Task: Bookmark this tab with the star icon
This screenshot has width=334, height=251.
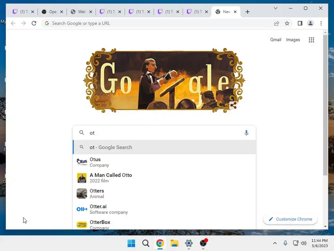Action: tap(287, 23)
